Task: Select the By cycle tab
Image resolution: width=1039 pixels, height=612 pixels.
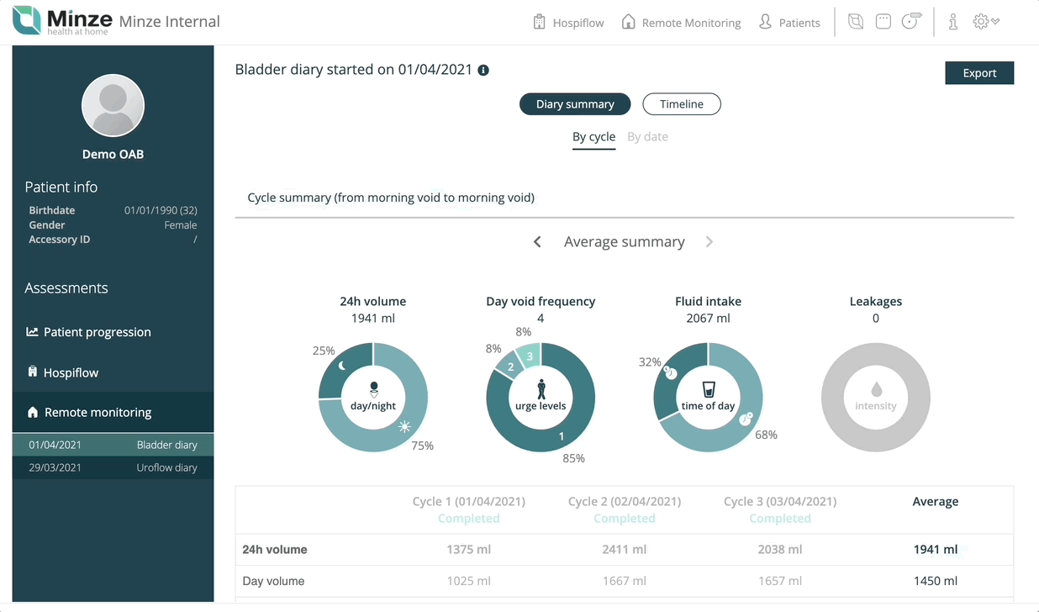Action: (594, 137)
